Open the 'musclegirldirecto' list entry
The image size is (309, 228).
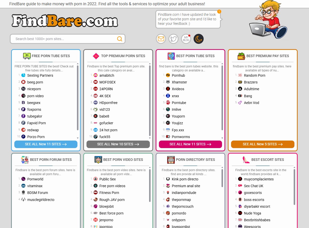point(41,200)
